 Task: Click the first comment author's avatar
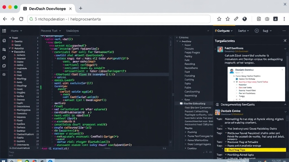(x=220, y=49)
